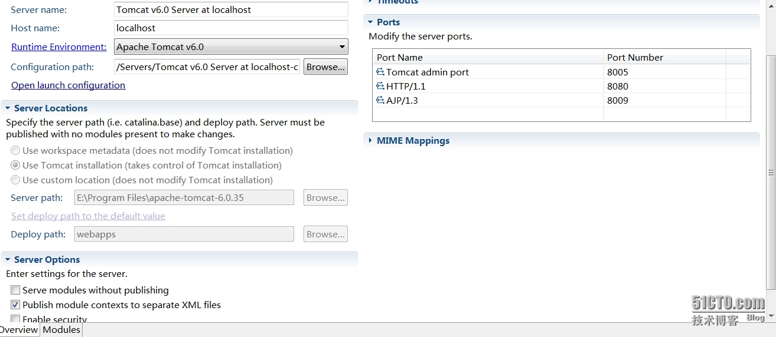776x337 pixels.
Task: Click the Host name field
Action: coord(231,28)
